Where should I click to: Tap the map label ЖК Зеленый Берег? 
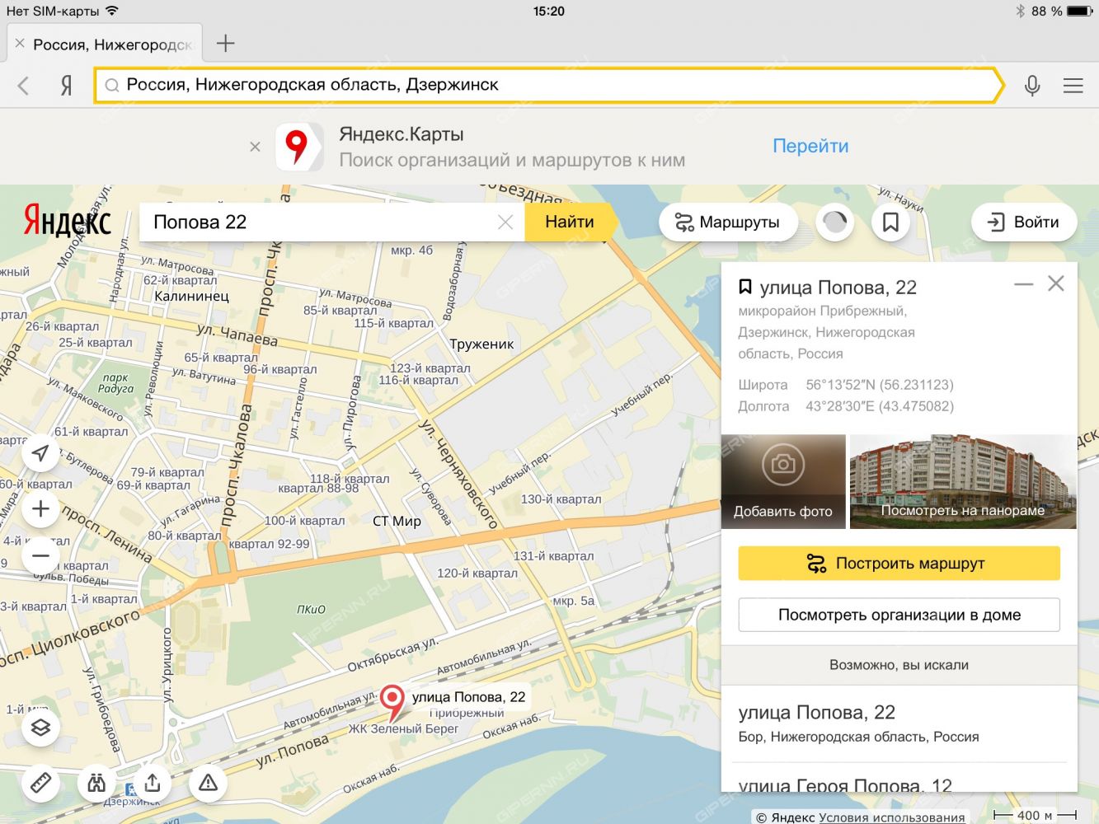tap(403, 728)
